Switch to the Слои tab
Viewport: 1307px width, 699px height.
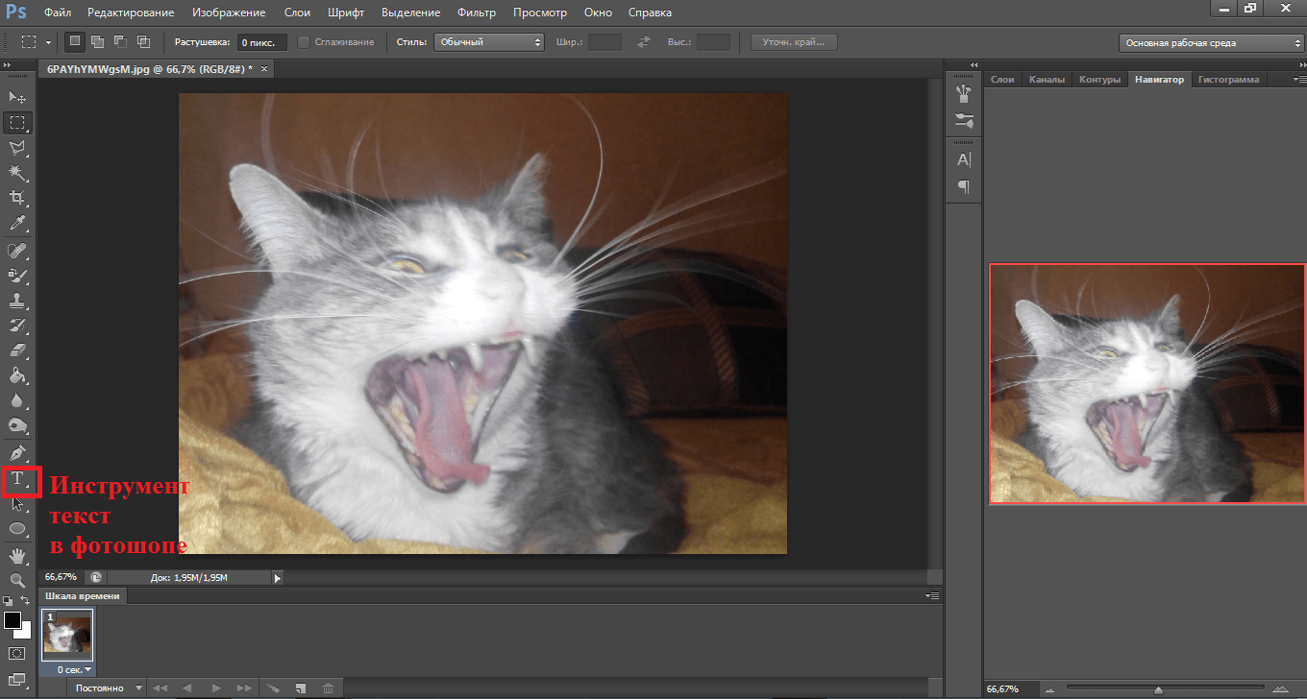pyautogui.click(x=1002, y=80)
